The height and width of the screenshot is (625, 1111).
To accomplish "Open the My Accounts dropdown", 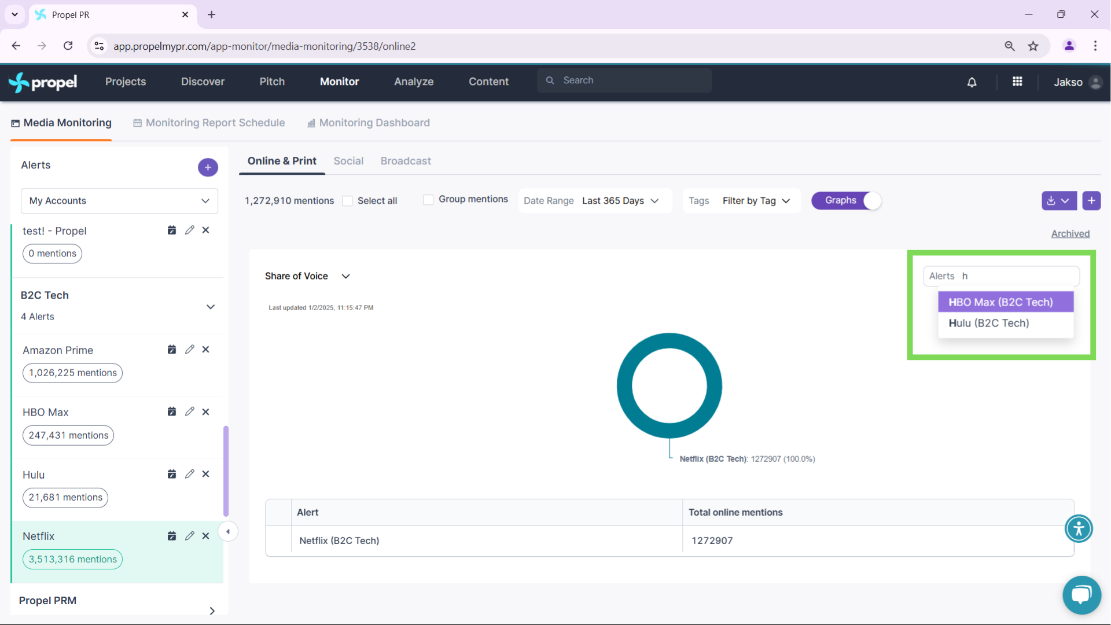I will (119, 201).
